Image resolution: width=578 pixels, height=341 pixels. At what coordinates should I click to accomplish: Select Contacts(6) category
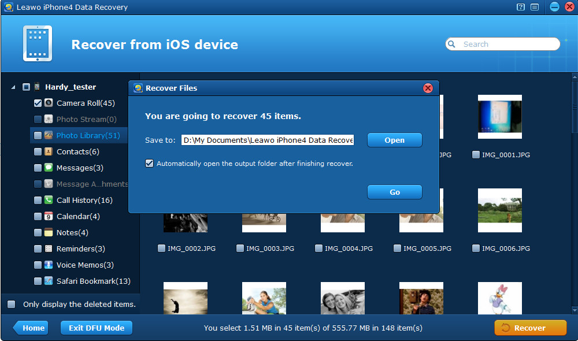click(78, 151)
